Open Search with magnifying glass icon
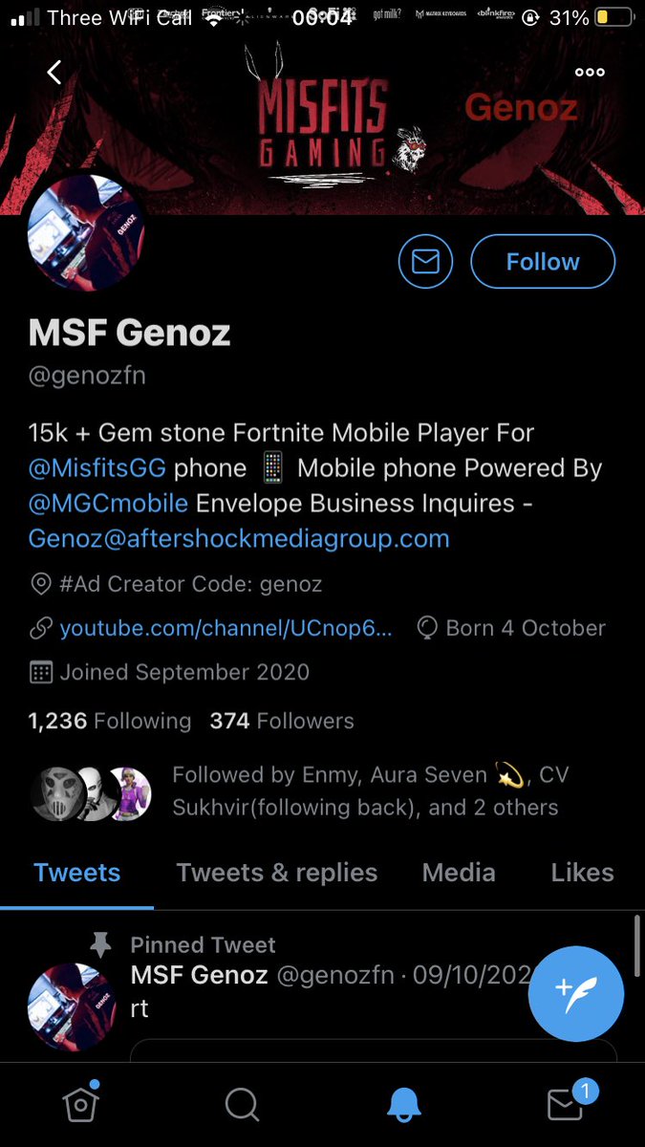645x1147 pixels. pyautogui.click(x=242, y=1105)
